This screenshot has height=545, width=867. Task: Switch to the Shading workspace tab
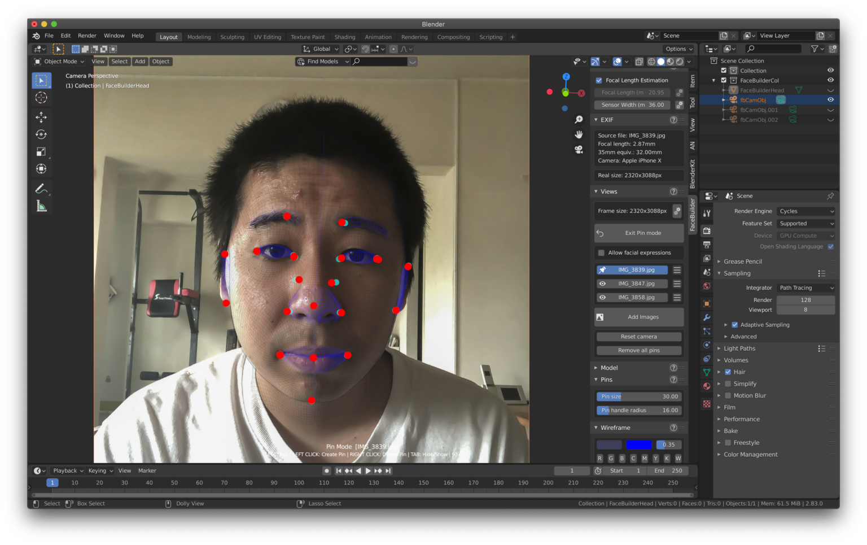tap(345, 36)
